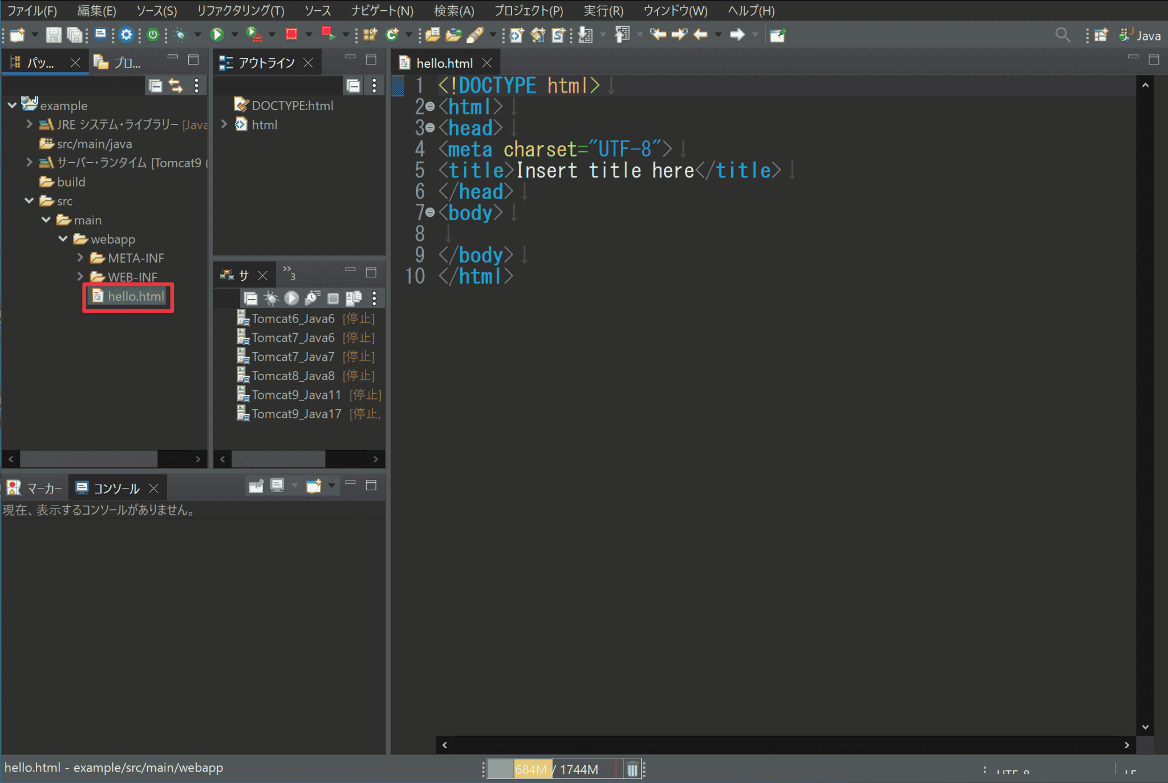Click the Search magnifier icon top right
Screen dimensions: 1168x783
pyautogui.click(x=1062, y=35)
